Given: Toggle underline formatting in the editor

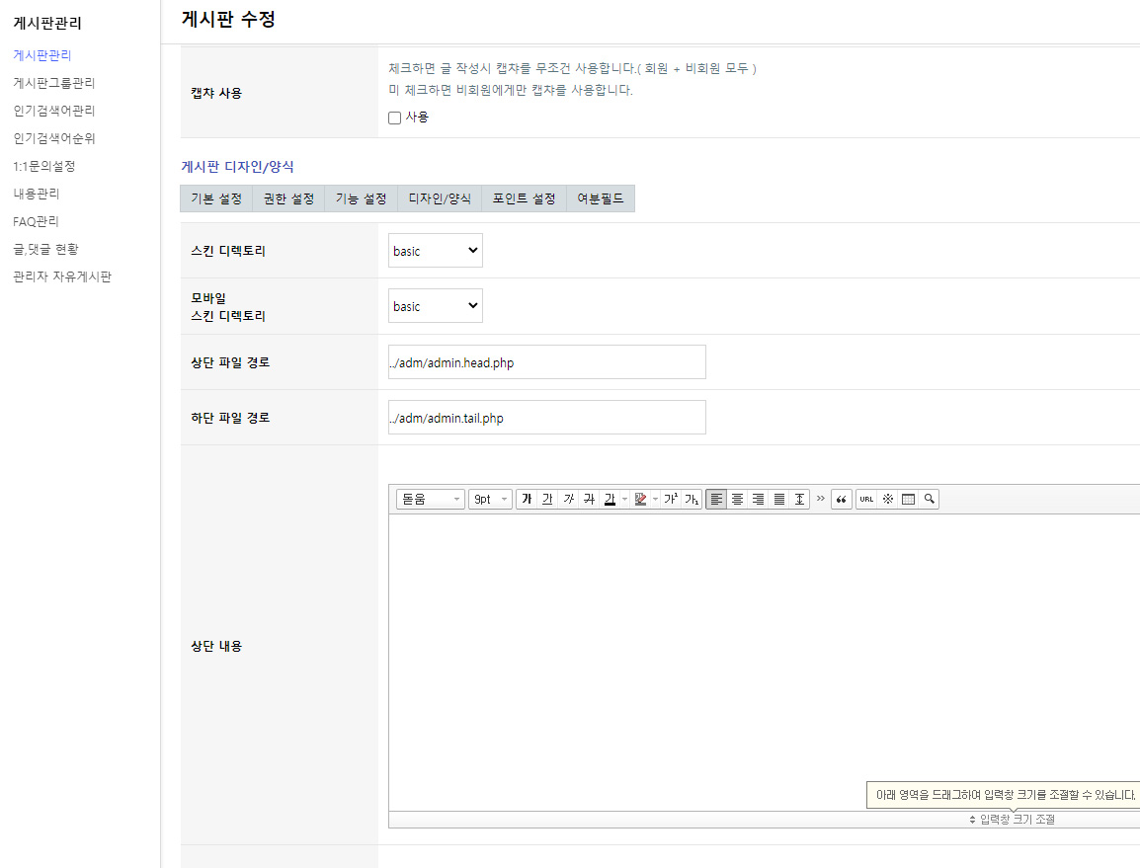Looking at the screenshot, I should pos(547,499).
